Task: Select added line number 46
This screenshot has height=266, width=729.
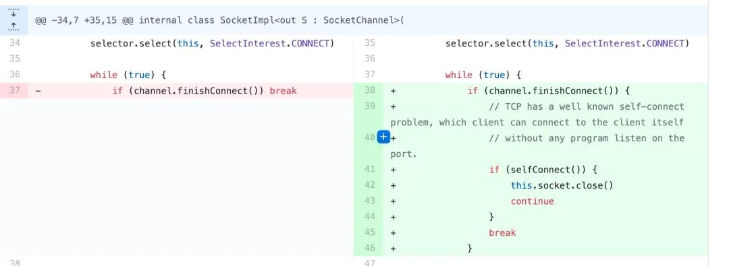Action: (x=369, y=248)
